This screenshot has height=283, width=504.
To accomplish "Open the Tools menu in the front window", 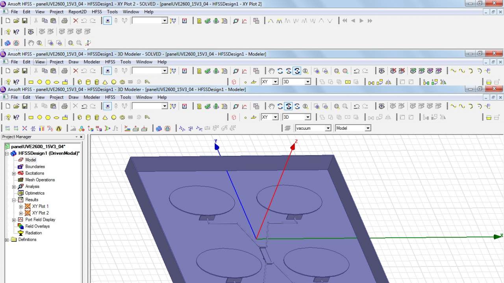I will (126, 97).
